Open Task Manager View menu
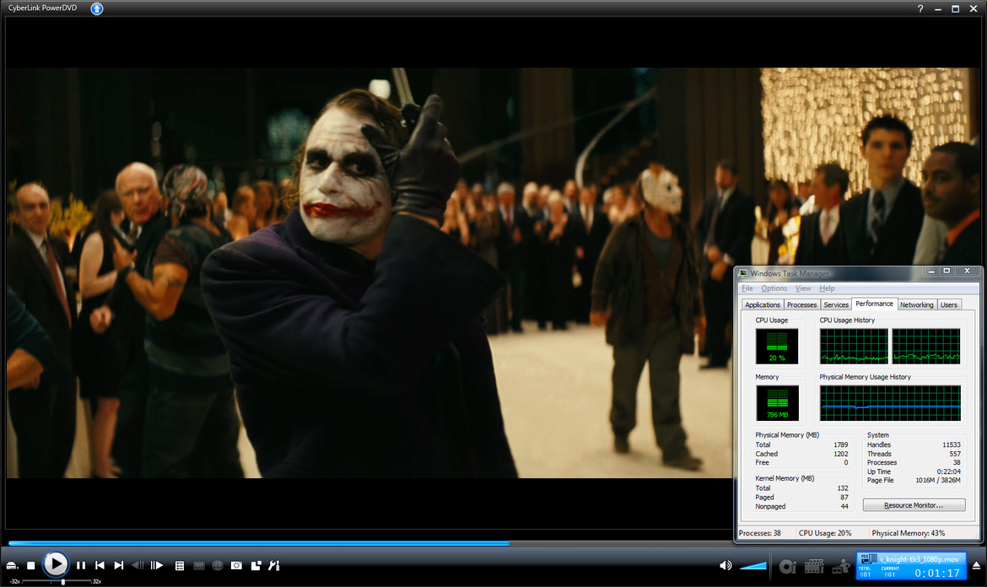 tap(802, 288)
